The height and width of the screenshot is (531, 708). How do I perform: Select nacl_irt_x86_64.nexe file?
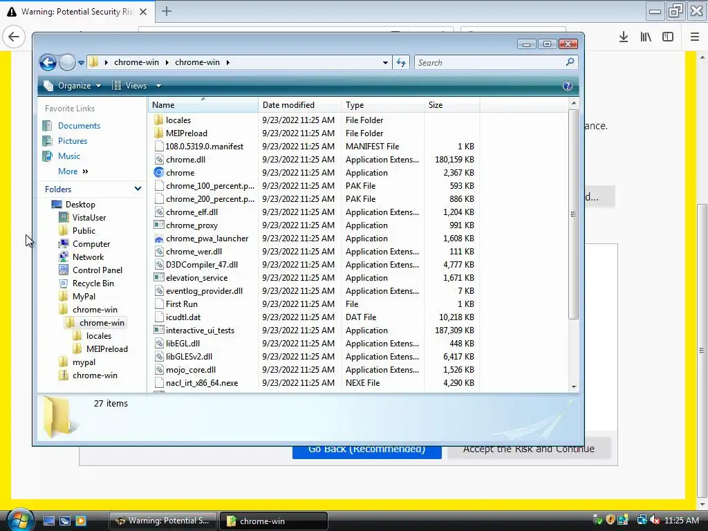(201, 383)
